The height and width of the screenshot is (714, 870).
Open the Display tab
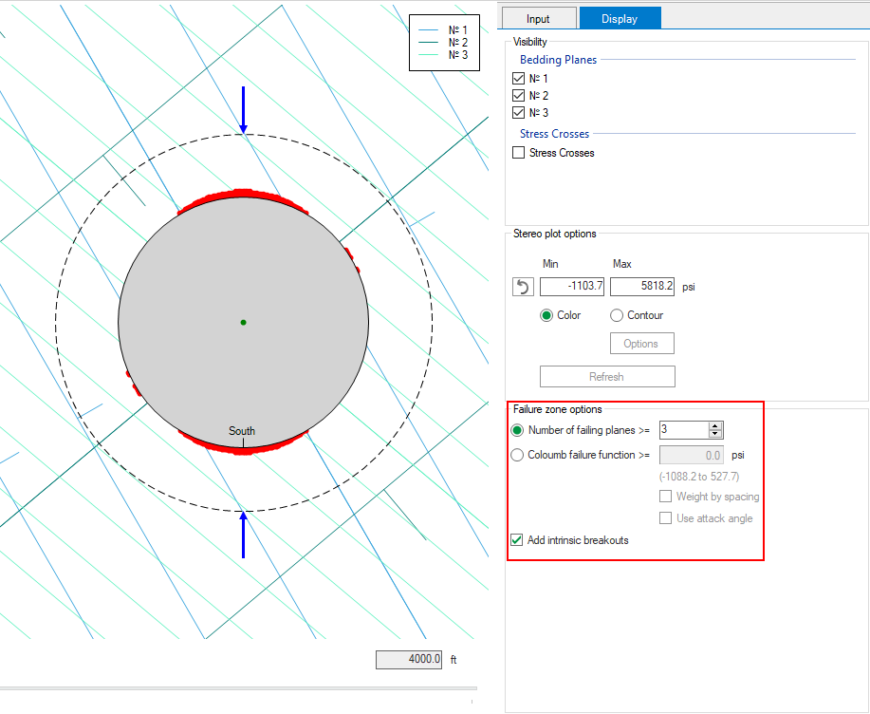620,18
